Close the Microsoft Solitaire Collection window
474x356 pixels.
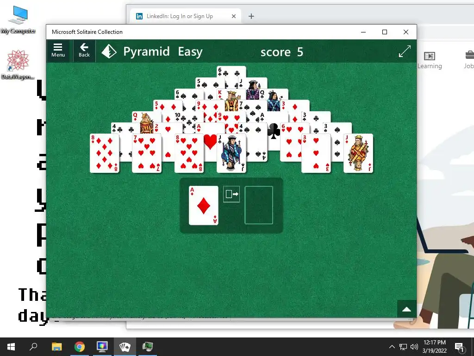point(405,32)
